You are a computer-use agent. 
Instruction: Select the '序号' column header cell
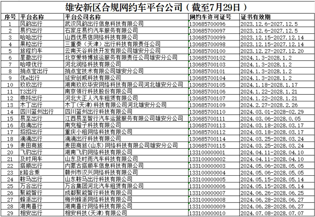click(10, 17)
